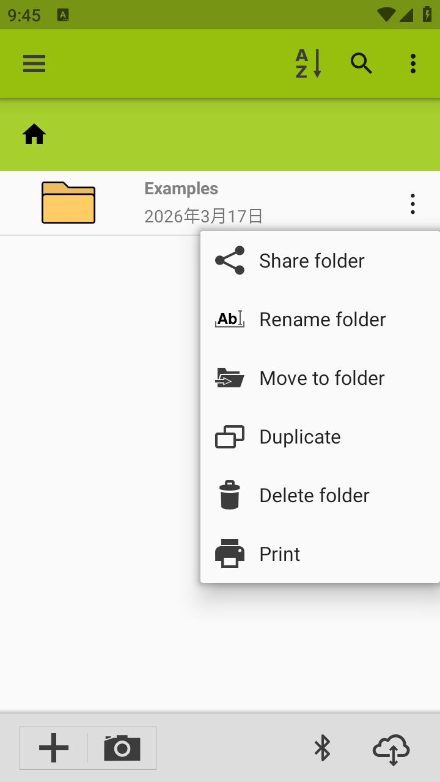The width and height of the screenshot is (440, 782).
Task: Toggle Examples folder three-dot menu
Action: [413, 203]
